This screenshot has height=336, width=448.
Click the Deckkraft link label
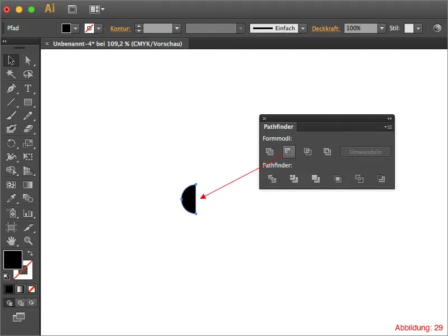click(x=326, y=29)
